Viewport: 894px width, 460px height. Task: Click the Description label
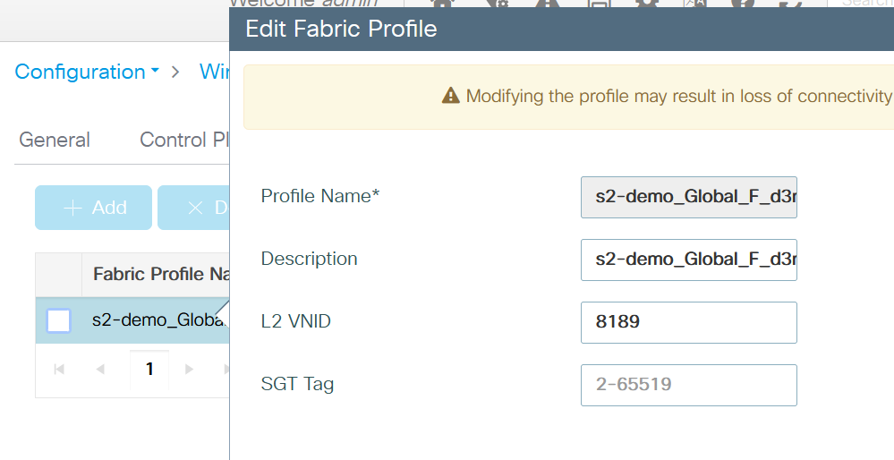click(309, 259)
